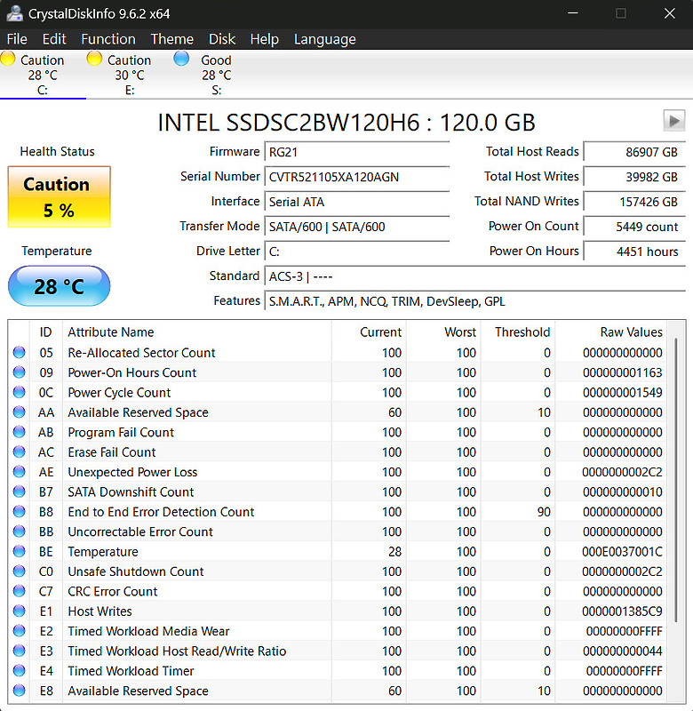
Task: Open the Theme menu
Action: point(171,39)
